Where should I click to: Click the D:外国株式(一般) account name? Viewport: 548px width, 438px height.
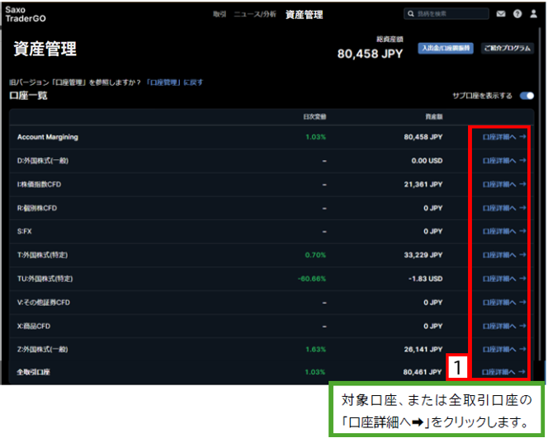pyautogui.click(x=43, y=161)
